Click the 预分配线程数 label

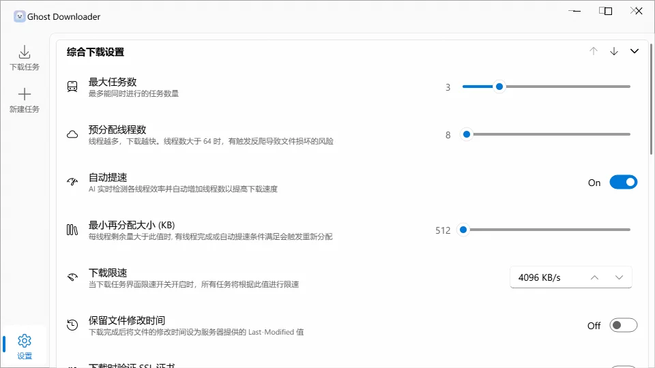pyautogui.click(x=117, y=129)
